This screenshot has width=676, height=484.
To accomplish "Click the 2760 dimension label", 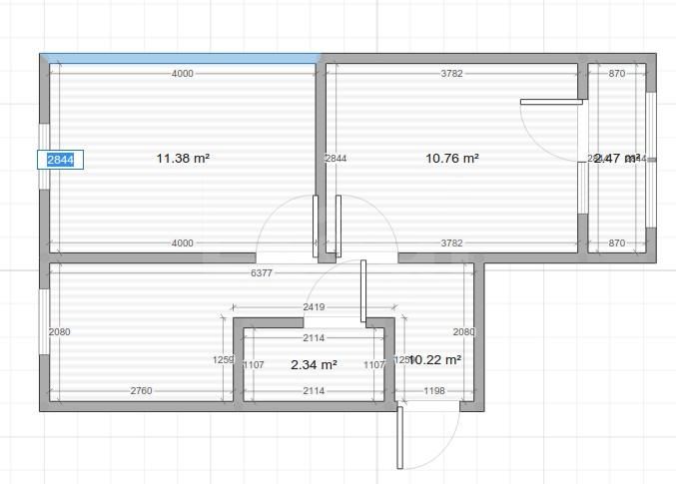I will pyautogui.click(x=141, y=391).
